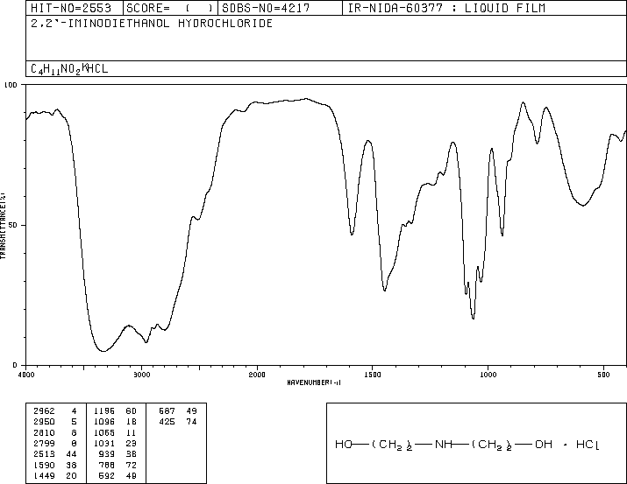The image size is (627, 484).
Task: Click peak table entry 2962
Action: click(44, 411)
